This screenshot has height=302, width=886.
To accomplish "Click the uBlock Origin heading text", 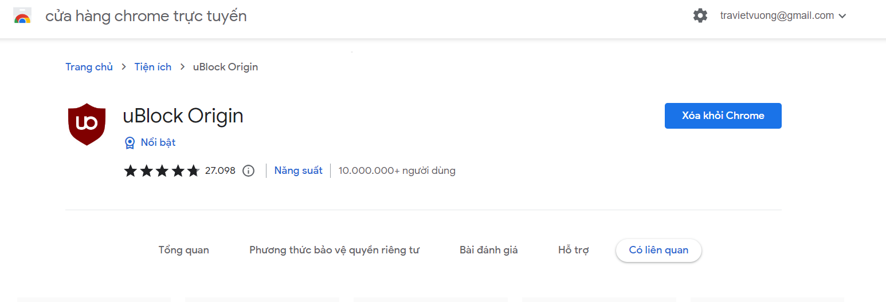I will point(183,116).
